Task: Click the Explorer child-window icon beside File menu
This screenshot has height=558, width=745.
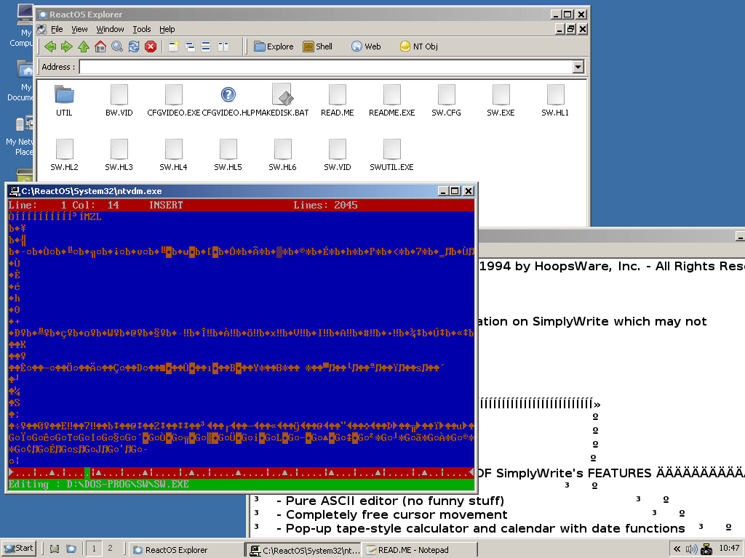Action: click(41, 29)
